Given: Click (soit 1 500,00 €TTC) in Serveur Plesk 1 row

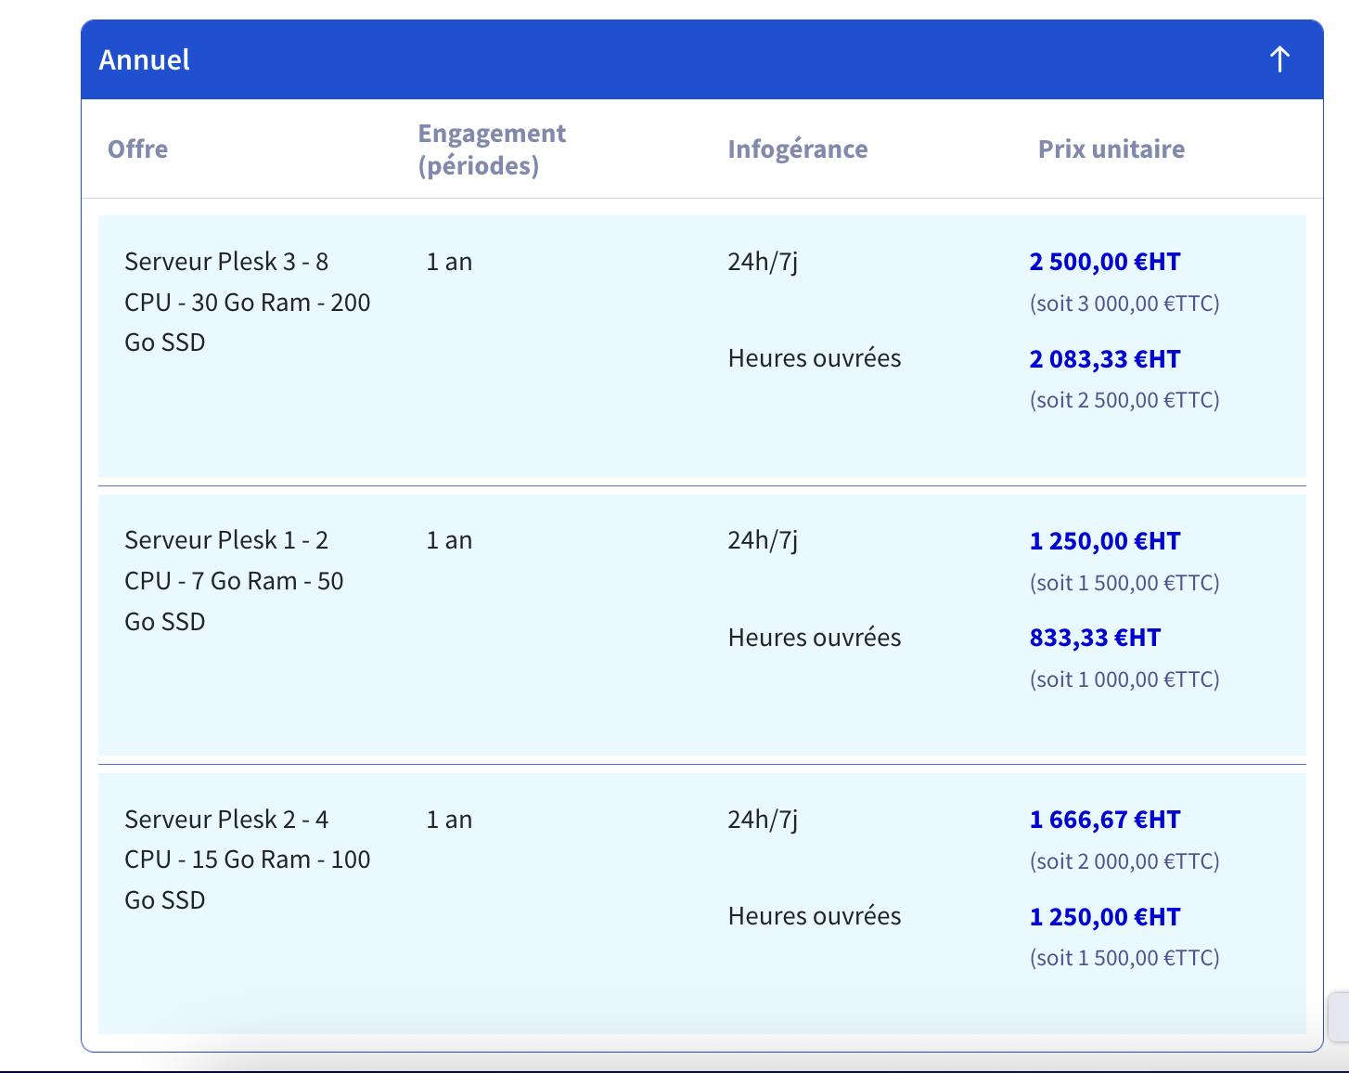Looking at the screenshot, I should pyautogui.click(x=1124, y=583).
